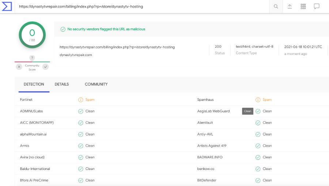Viewport: 329px width, 186px height.
Task: Click the detection score circle gauge
Action: [32, 35]
